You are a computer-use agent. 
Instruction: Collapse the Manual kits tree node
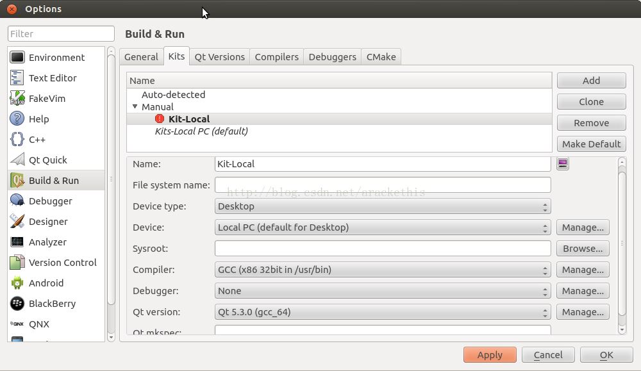click(x=135, y=107)
